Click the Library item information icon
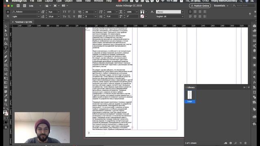Screen dimensions: 260x146 click(x=230, y=143)
